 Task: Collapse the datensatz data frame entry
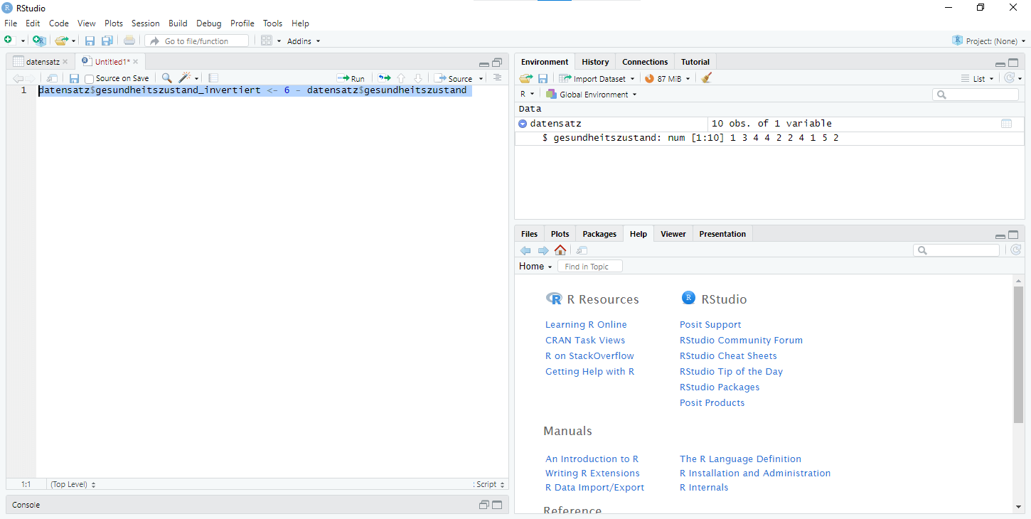point(523,124)
